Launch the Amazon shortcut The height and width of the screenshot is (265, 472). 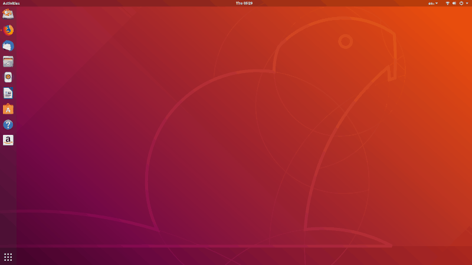click(x=8, y=140)
